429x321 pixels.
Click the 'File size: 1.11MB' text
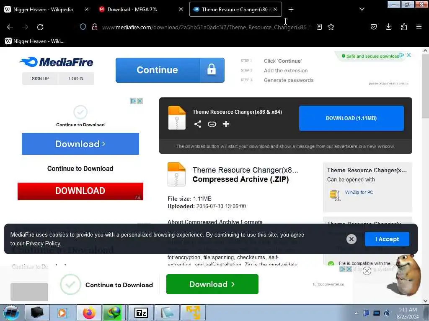point(189,199)
